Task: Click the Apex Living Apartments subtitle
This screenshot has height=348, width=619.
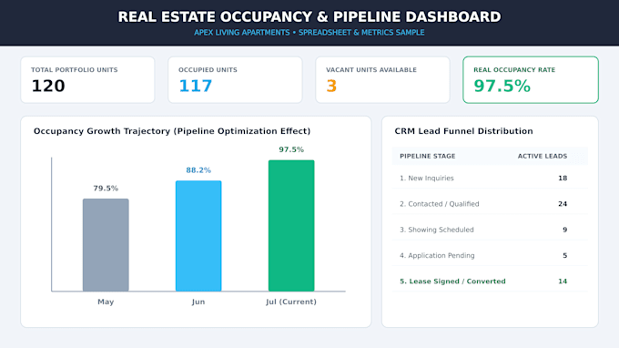Action: 309,33
